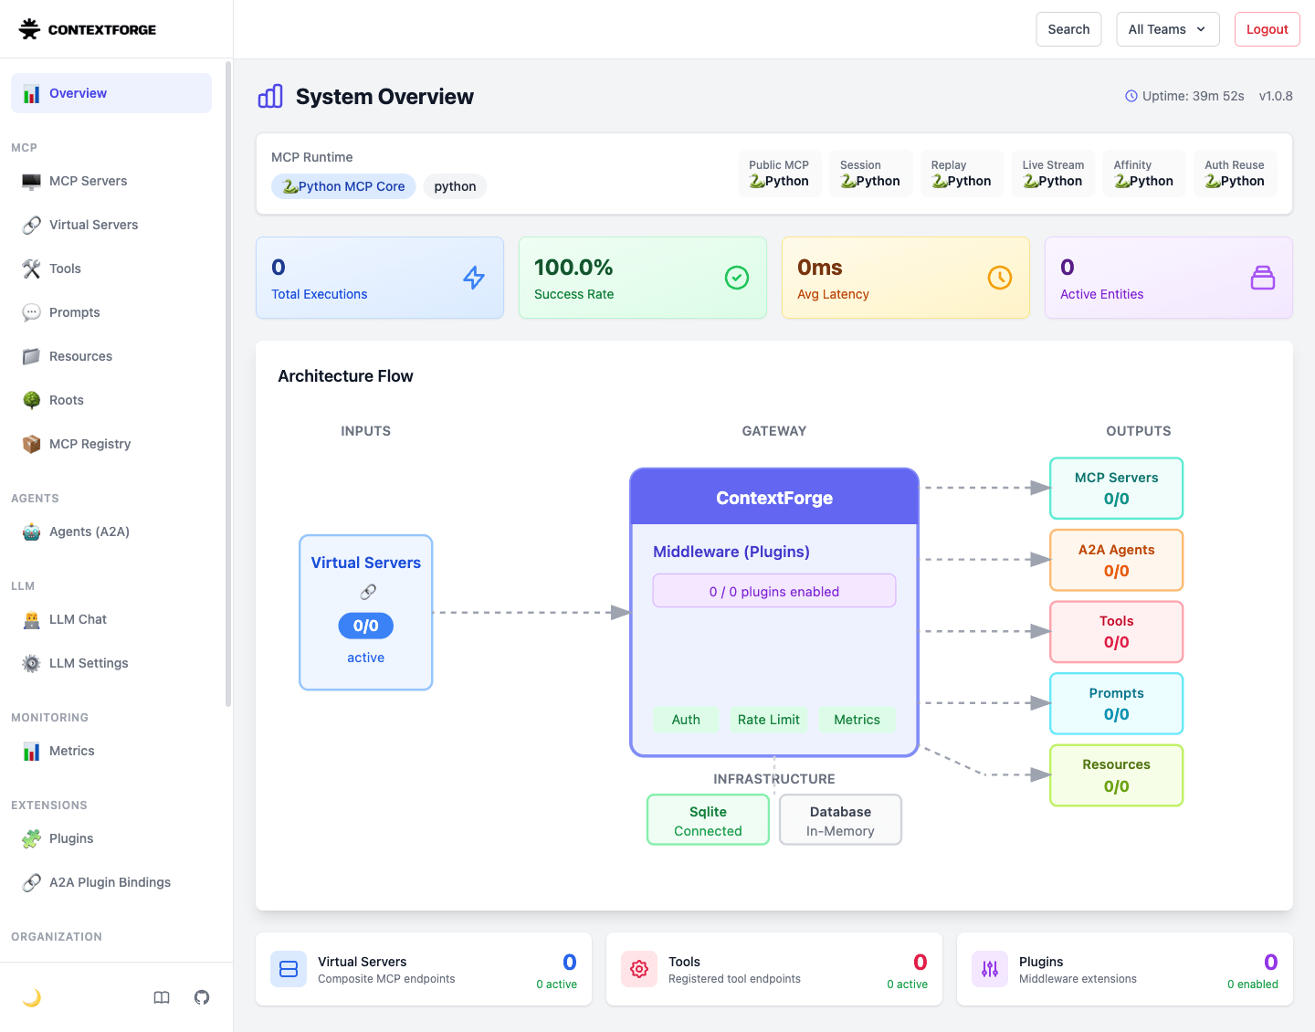Click the Live Stream Python chip
This screenshot has width=1315, height=1032.
[1053, 173]
